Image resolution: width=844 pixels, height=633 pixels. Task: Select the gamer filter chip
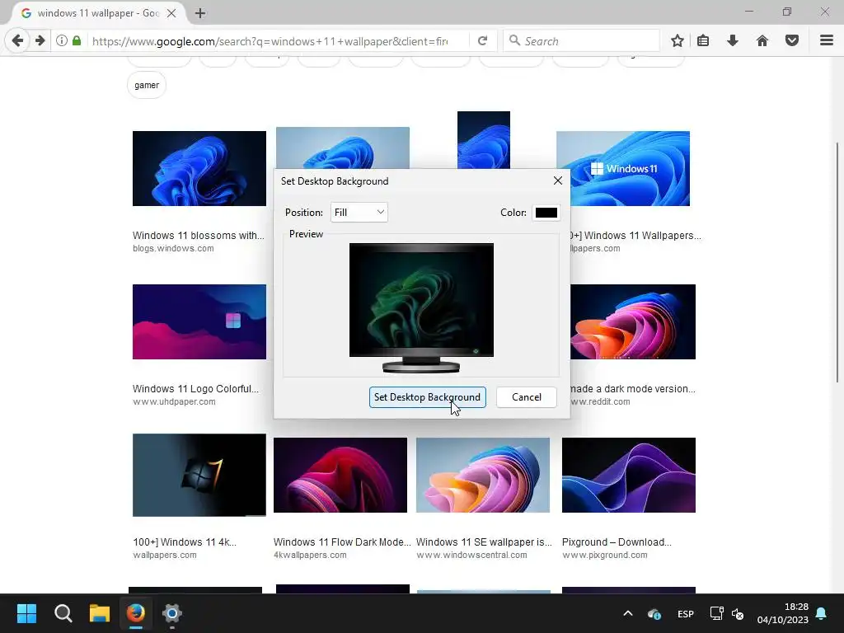[x=147, y=85]
